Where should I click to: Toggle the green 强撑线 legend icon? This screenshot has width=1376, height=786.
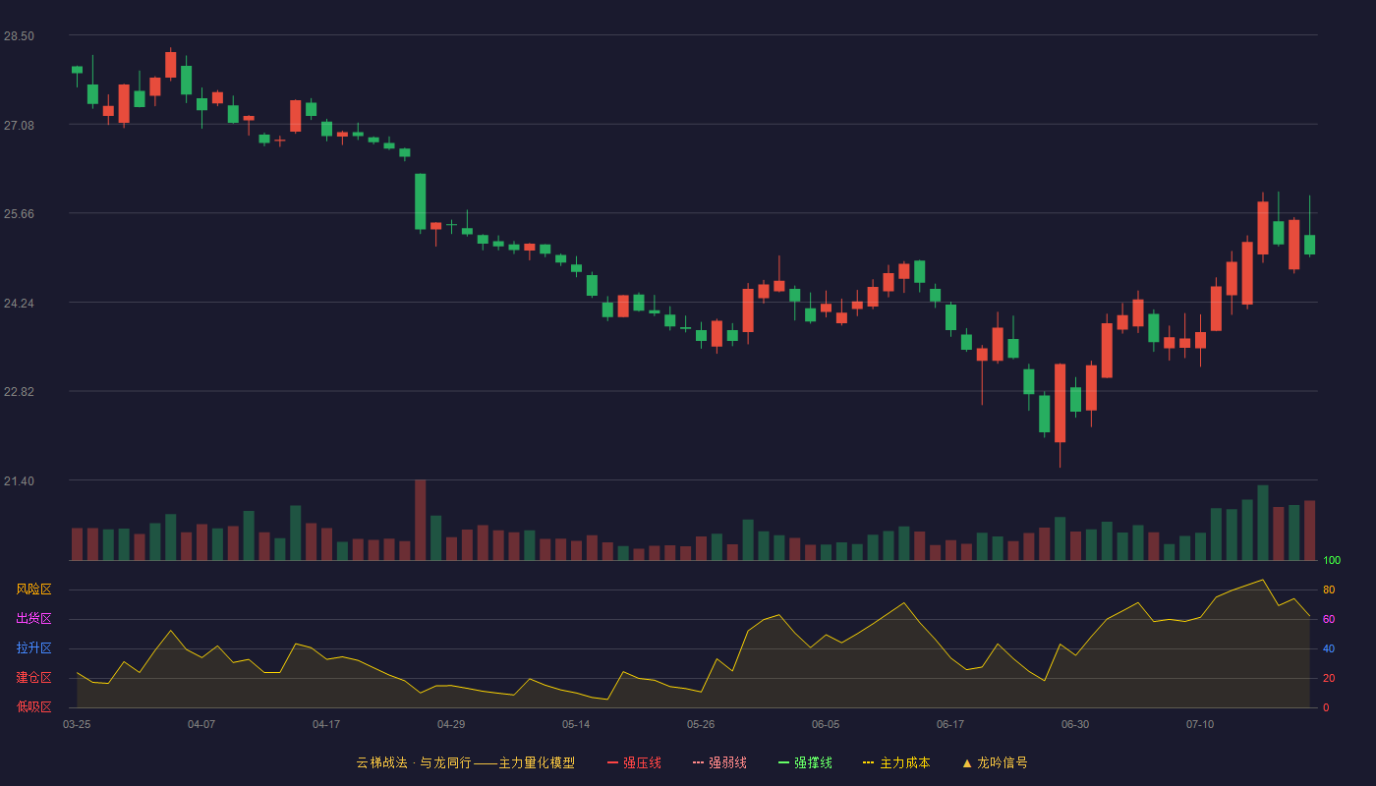tap(783, 762)
